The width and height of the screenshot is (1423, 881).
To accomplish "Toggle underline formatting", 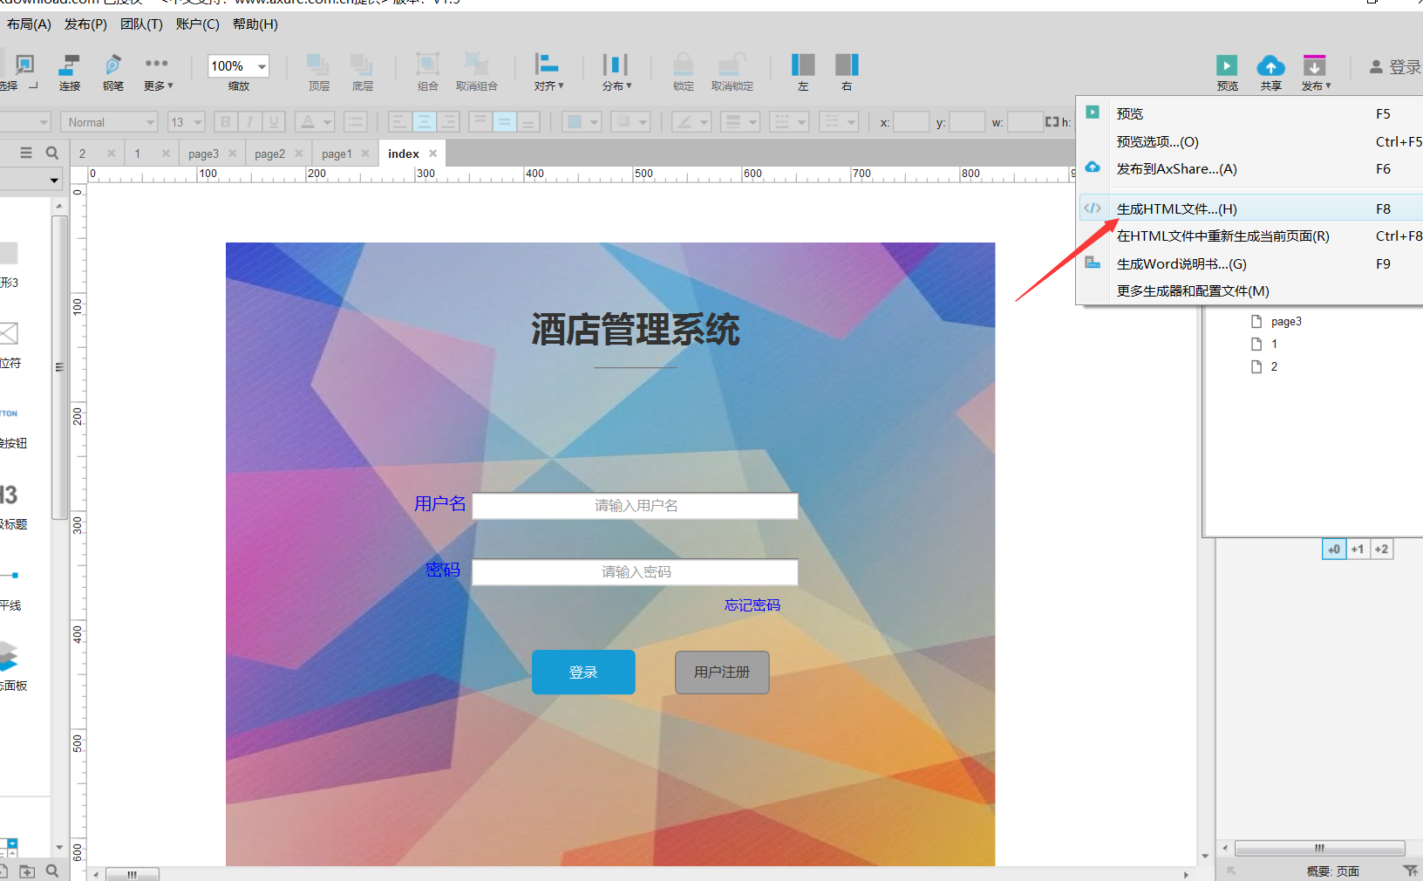I will (272, 121).
